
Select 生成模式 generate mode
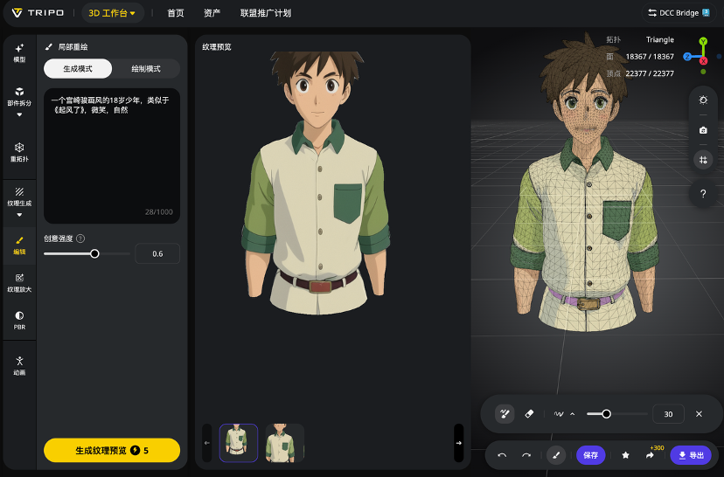(x=78, y=69)
